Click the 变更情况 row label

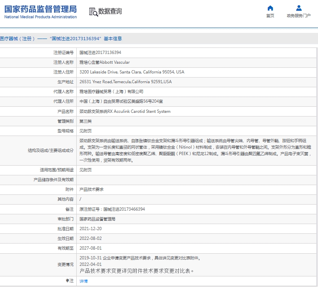65,265
